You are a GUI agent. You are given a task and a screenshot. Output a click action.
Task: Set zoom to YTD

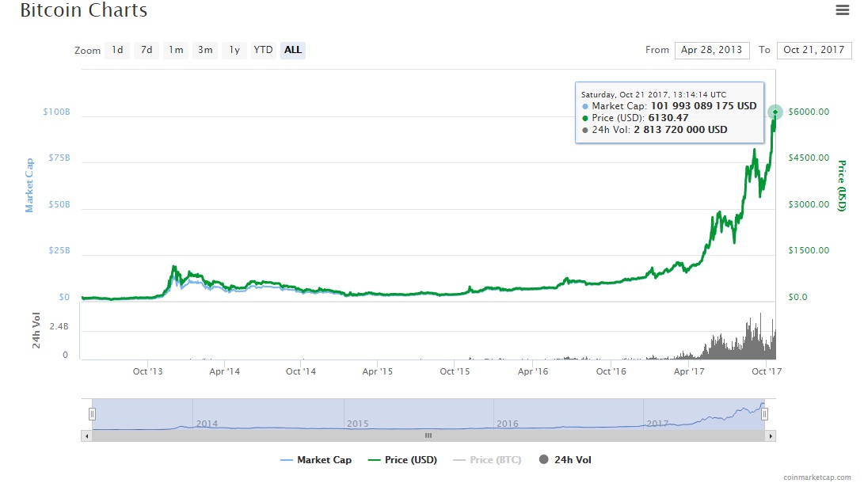click(x=264, y=50)
